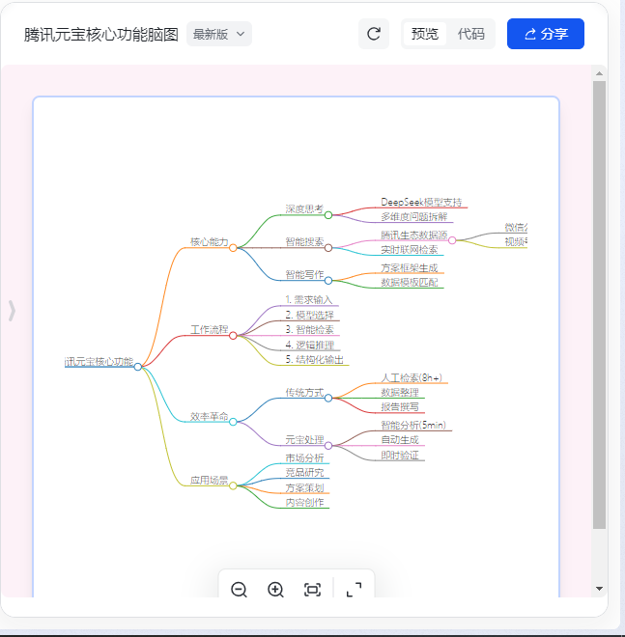Collapse the 智能搜索 node circle
Image resolution: width=625 pixels, height=637 pixels.
pos(328,248)
